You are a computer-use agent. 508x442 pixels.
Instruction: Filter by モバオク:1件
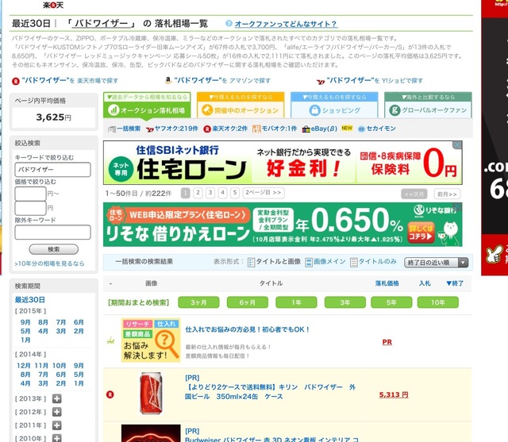[279, 129]
